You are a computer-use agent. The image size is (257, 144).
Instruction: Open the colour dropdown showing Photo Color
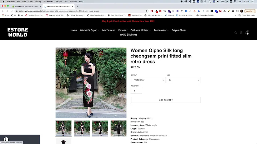coord(148,80)
